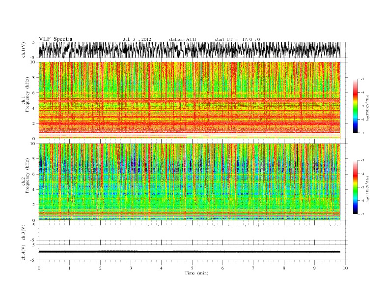Click the ch.2 green-blue spectrogram panel
The image size is (389, 301).
point(190,182)
